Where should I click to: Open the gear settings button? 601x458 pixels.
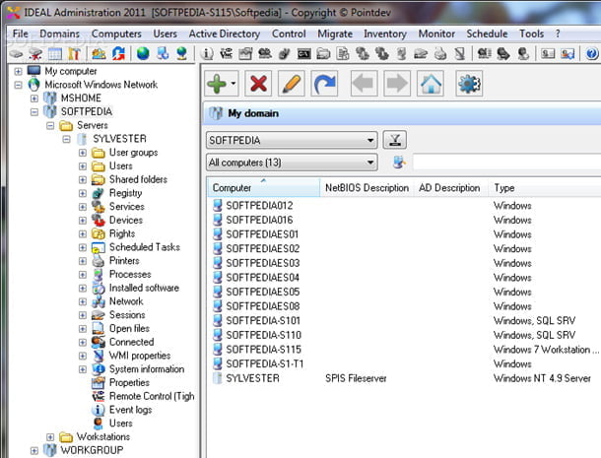tap(469, 84)
